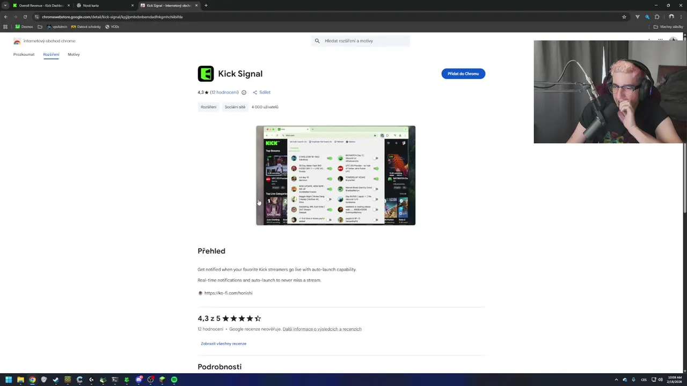Show hidden tray icons chevron
Viewport: 687px width, 386px height.
616,380
